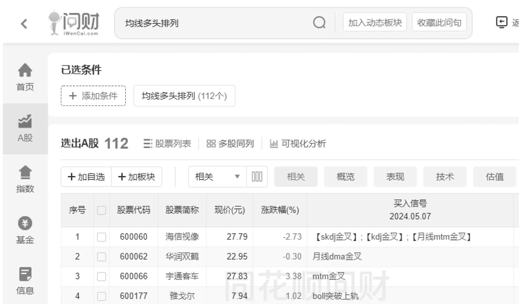Click 加入动态板块 button
Screen dimensions: 522x307
click(375, 22)
